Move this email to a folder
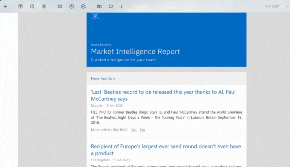Screen dimensions: 290x167 click(99, 6)
